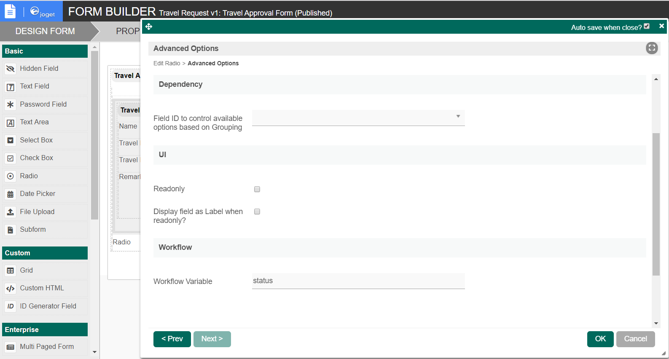The image size is (669, 359).
Task: Select the Text Area palette item
Action: [x=45, y=122]
